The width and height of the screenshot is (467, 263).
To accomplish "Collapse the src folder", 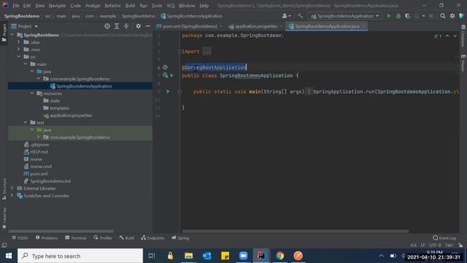I will pos(19,56).
